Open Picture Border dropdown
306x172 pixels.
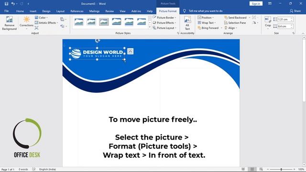pos(164,18)
